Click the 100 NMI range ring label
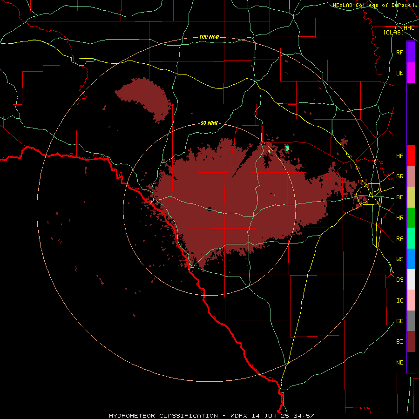The width and height of the screenshot is (419, 419). (x=209, y=37)
